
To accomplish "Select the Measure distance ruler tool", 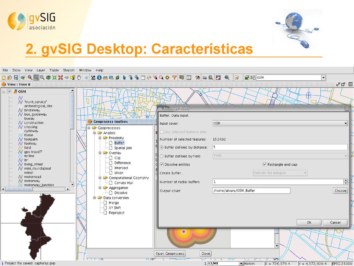I will 105,78.
